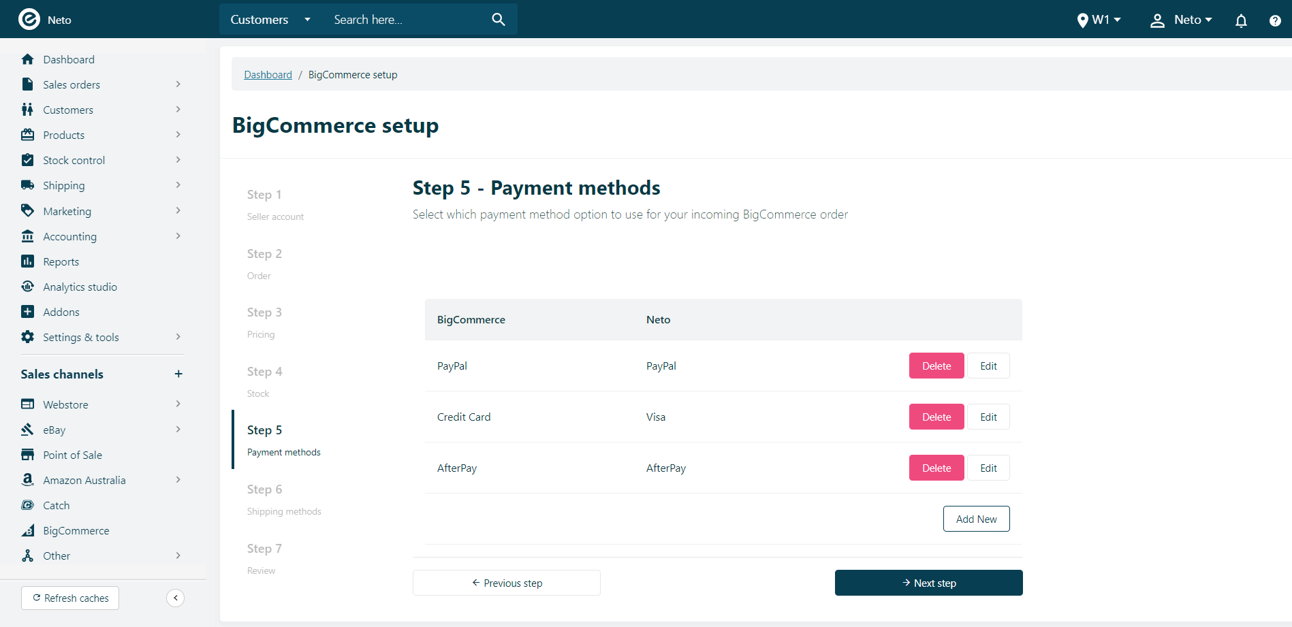The width and height of the screenshot is (1292, 627).
Task: Expand the Accounting submenu chevron
Action: tap(178, 236)
